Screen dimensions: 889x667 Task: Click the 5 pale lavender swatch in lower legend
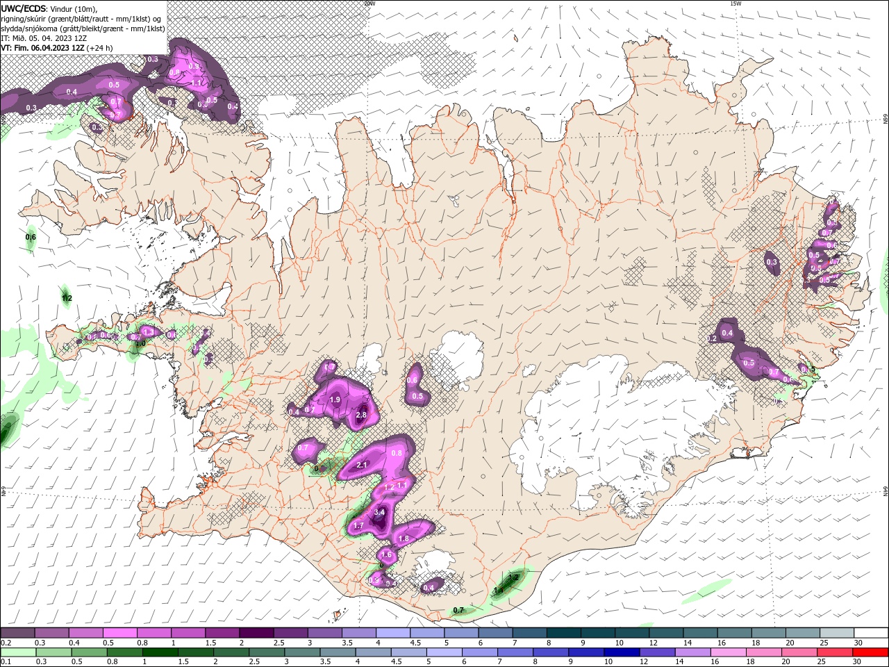click(443, 652)
